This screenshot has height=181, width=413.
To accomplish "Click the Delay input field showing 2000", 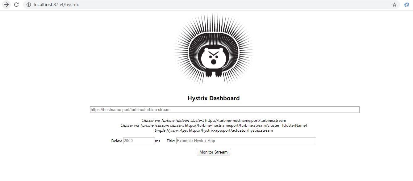I will coord(139,141).
